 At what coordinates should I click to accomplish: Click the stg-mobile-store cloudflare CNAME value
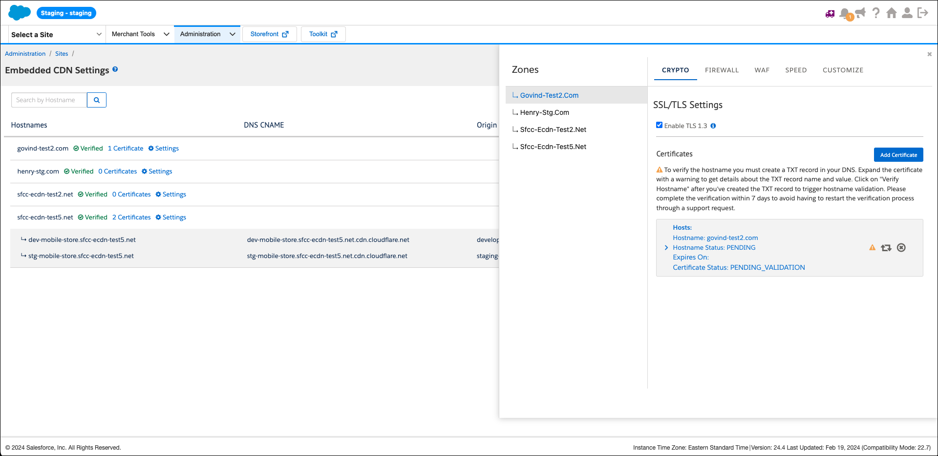[x=327, y=256]
